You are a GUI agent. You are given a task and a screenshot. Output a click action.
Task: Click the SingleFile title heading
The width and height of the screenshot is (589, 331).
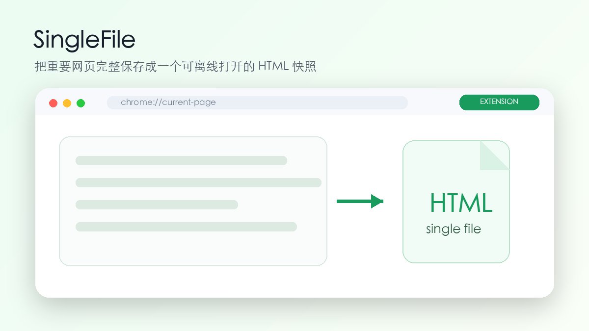point(84,39)
